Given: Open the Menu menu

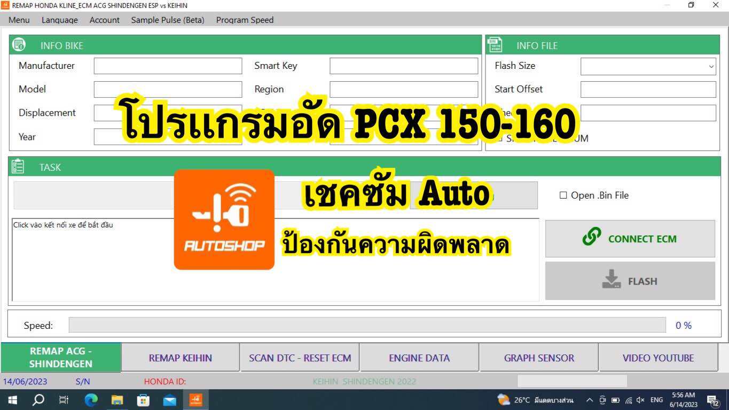Looking at the screenshot, I should point(19,20).
